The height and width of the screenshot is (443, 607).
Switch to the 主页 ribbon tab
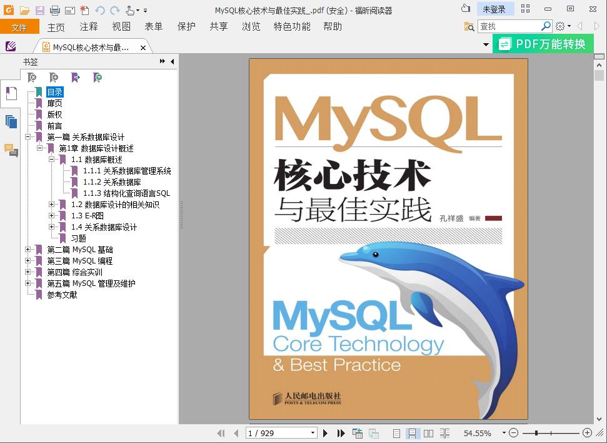tap(56, 27)
